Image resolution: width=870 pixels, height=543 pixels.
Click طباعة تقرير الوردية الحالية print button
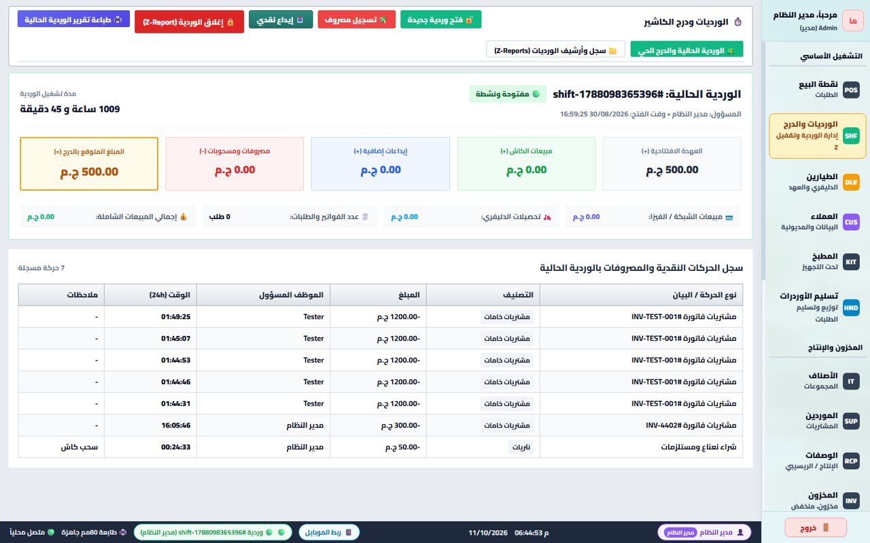click(73, 20)
